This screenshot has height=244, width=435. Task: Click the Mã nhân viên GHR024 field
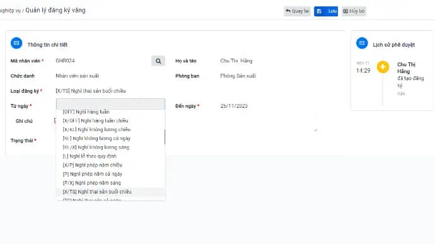(103, 61)
